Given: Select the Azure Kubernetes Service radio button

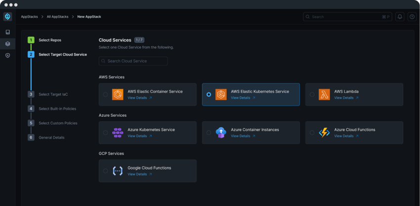Looking at the screenshot, I should tap(106, 133).
